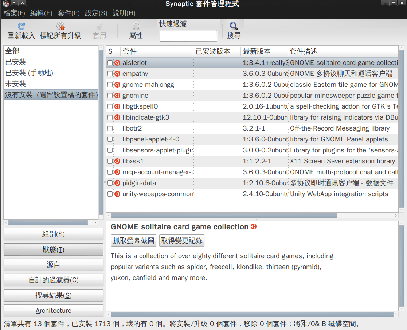Click the greyed Apply (套用) checkmark icon

pyautogui.click(x=99, y=26)
